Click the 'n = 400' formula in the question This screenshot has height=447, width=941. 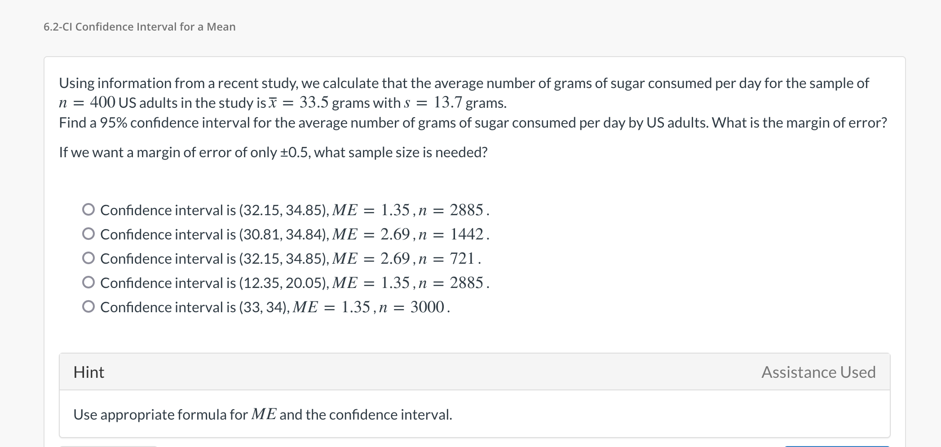point(87,103)
